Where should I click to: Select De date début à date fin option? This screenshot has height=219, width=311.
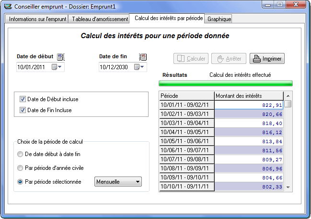[x=20, y=154]
